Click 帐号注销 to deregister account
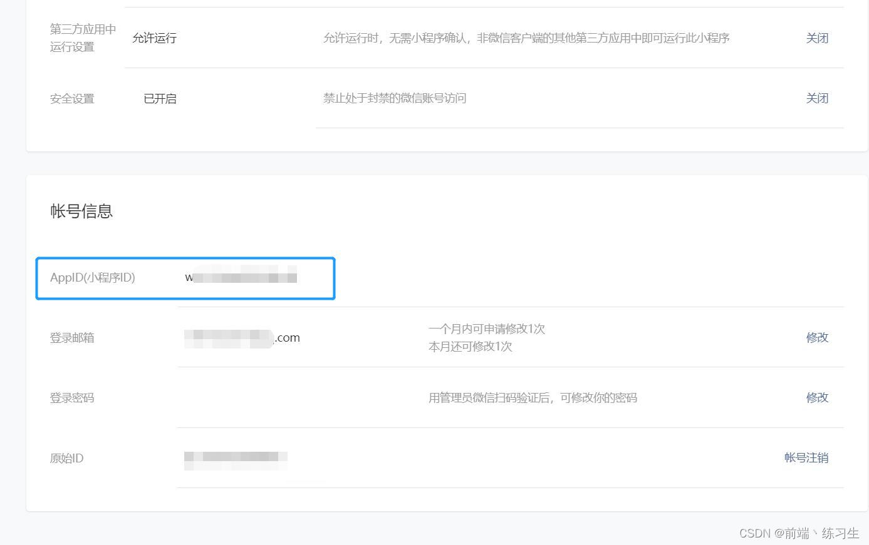Image resolution: width=869 pixels, height=545 pixels. click(806, 458)
